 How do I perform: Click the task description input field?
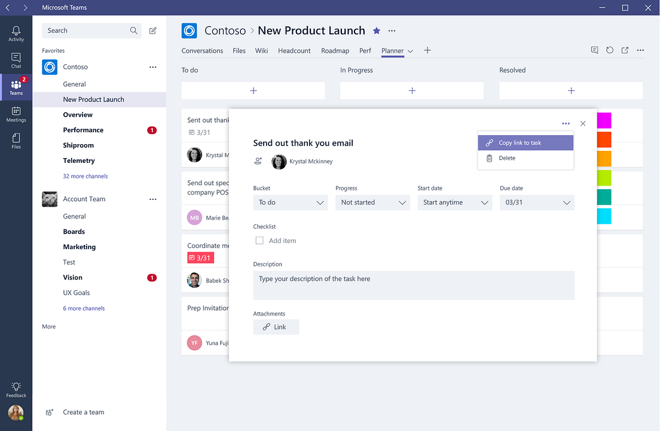pos(414,286)
